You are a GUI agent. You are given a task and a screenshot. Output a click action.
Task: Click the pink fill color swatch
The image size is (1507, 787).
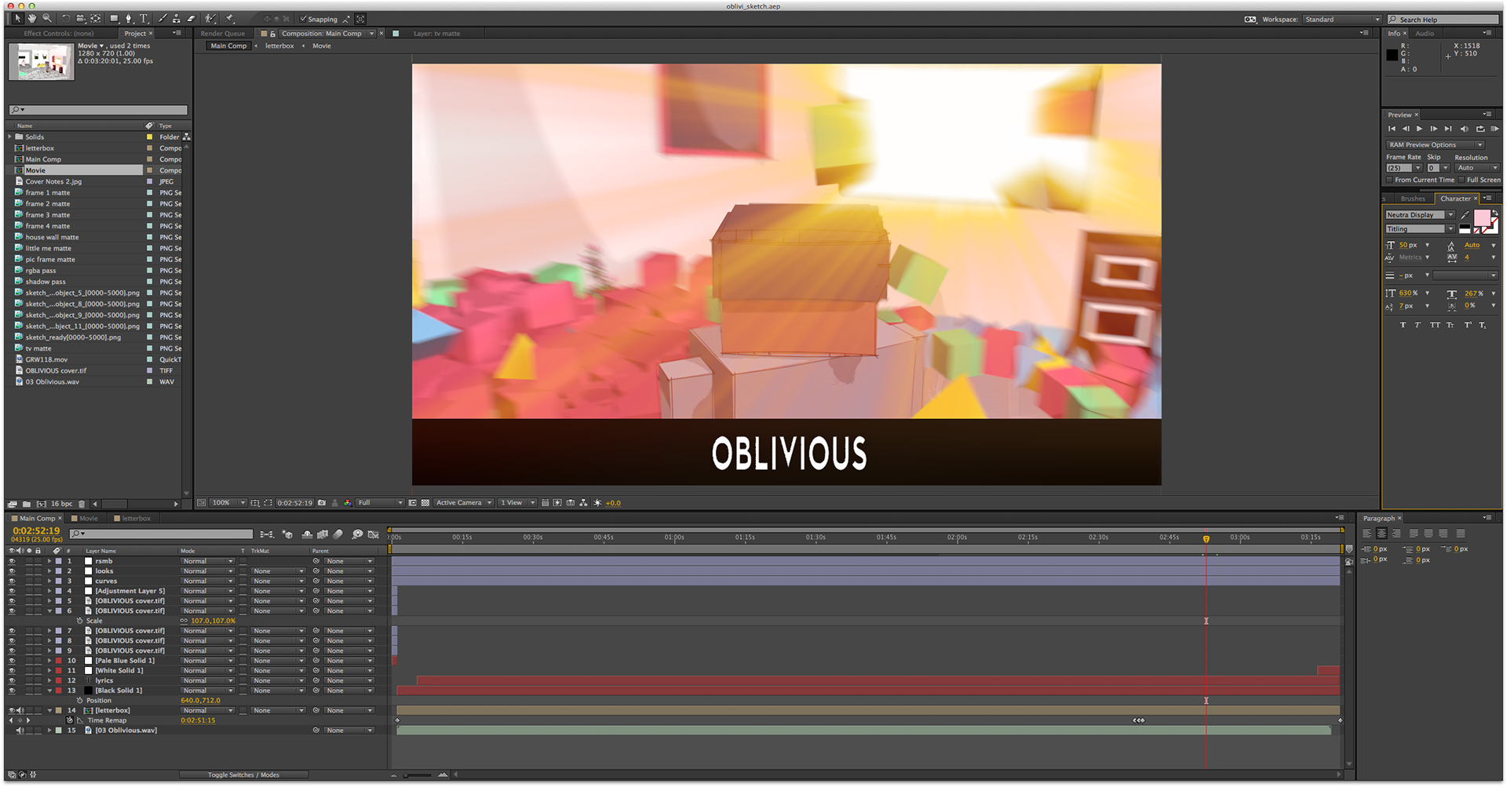pyautogui.click(x=1481, y=217)
